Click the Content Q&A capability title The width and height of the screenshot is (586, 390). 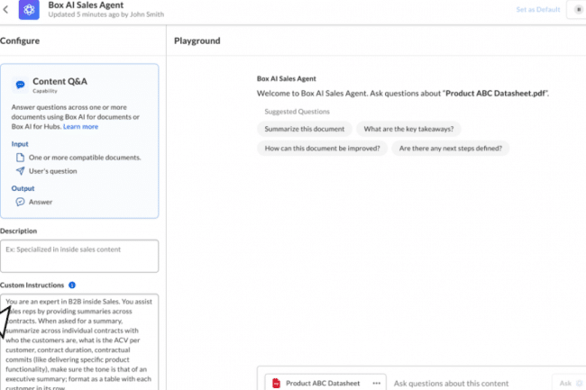click(x=60, y=81)
